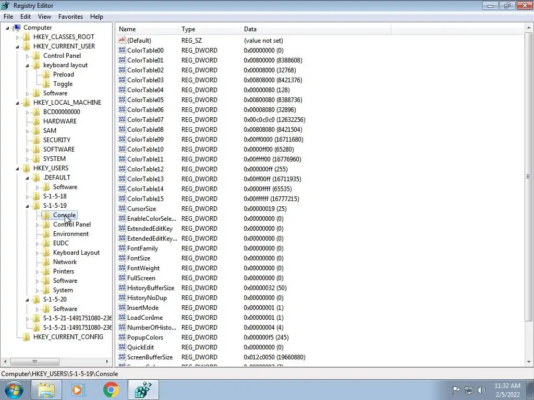
Task: Select the SAM key under HKEY_LOCAL_MACHINE
Action: pyautogui.click(x=50, y=131)
